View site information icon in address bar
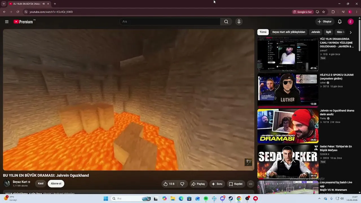Screen dimensions: 361x203 pyautogui.click(x=26, y=12)
